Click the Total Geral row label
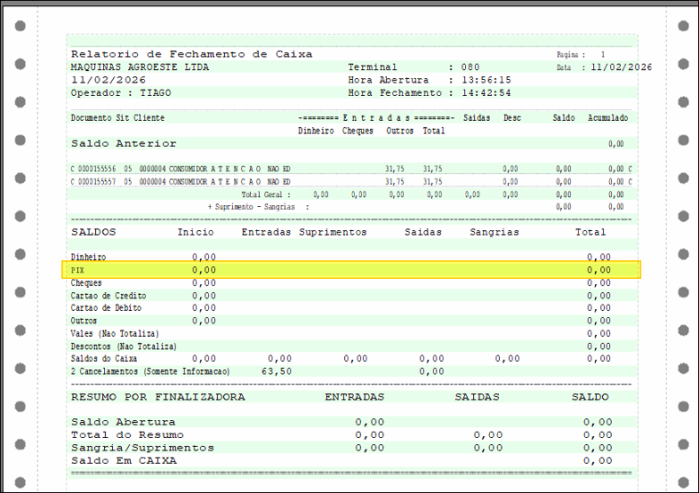 coord(266,194)
